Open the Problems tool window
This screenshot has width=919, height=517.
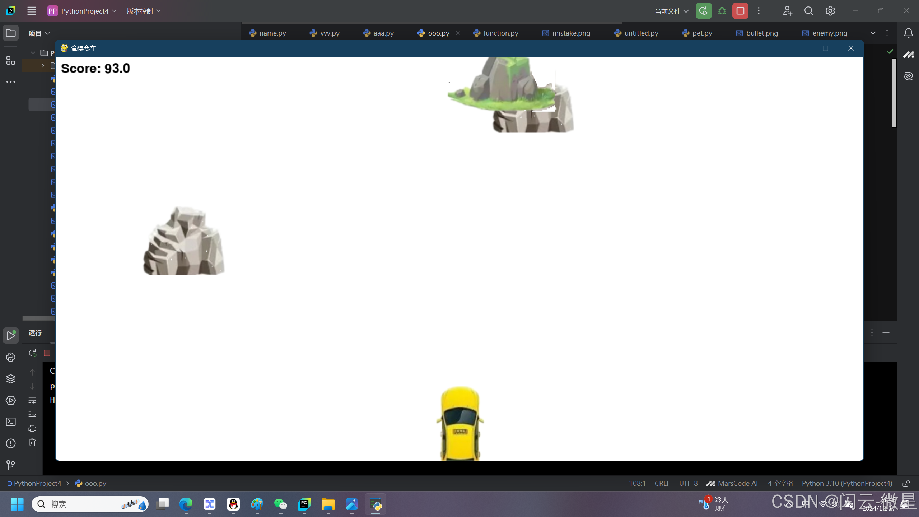coord(11,443)
